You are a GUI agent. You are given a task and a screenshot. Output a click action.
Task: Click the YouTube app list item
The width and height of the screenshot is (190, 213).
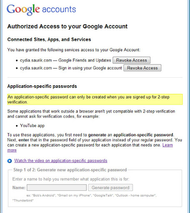[x=32, y=126]
